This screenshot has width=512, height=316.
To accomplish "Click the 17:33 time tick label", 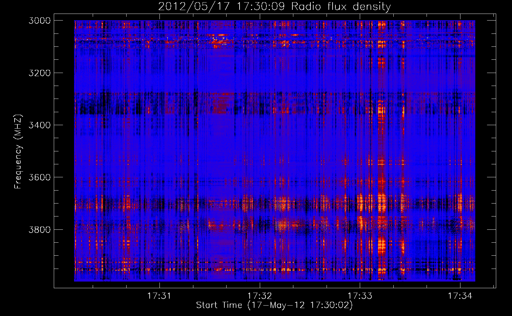I will [360, 296].
